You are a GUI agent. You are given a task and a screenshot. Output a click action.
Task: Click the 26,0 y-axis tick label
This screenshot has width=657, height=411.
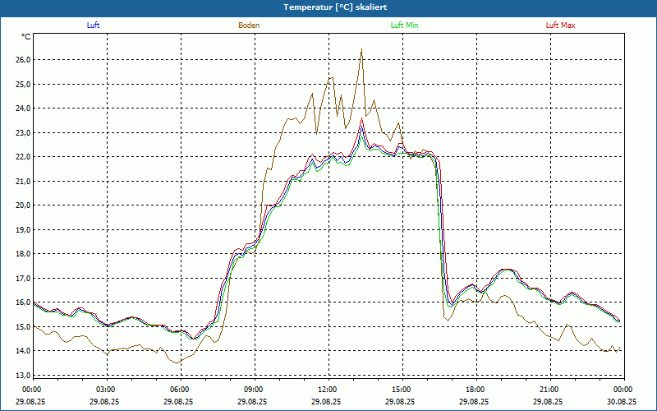tap(23, 60)
